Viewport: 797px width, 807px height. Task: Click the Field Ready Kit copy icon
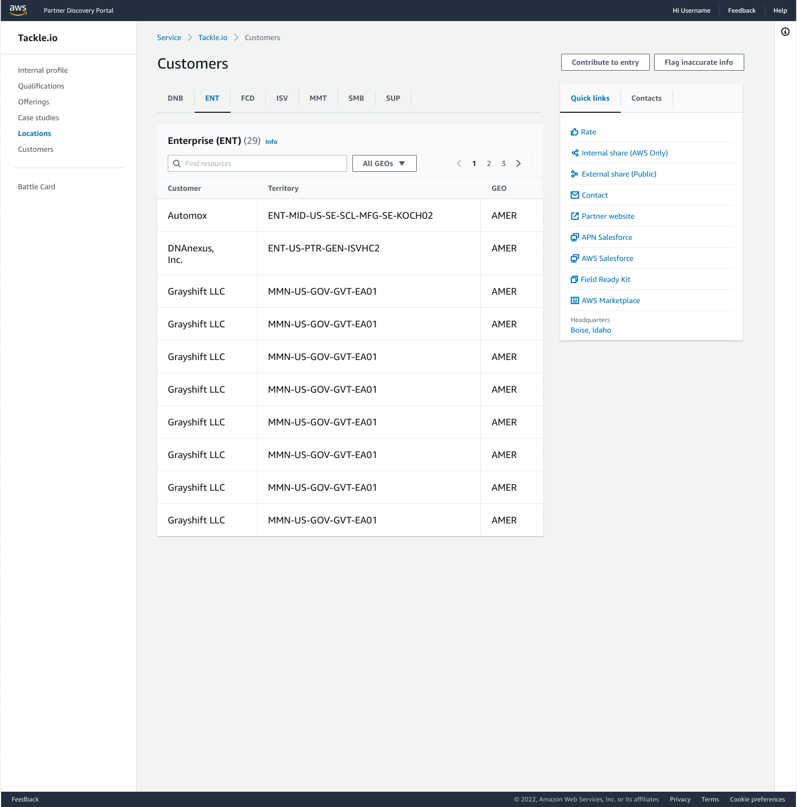[x=574, y=279]
